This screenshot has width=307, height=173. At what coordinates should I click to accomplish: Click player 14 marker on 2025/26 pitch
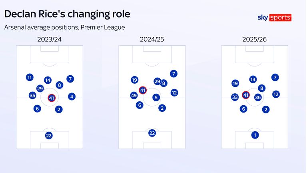(x=253, y=79)
